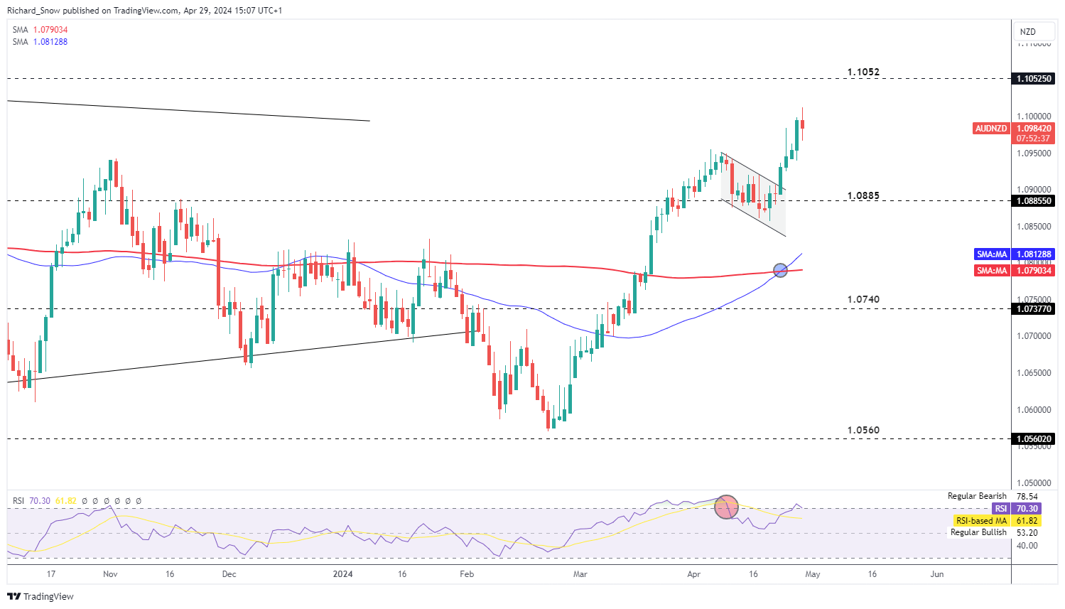The image size is (1065, 609).
Task: Select the second SMA 1.081288 legend
Action: click(40, 42)
